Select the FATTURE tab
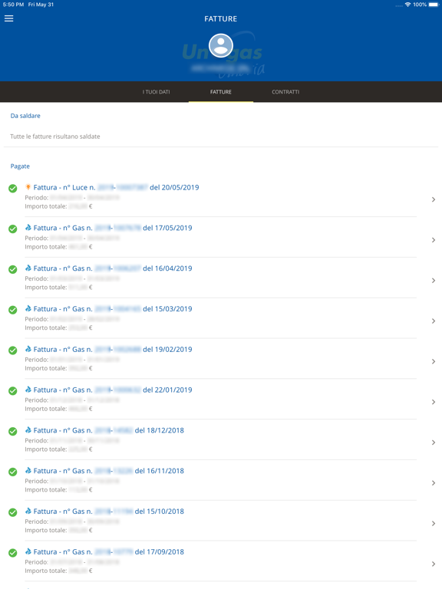442x589 pixels. (221, 92)
